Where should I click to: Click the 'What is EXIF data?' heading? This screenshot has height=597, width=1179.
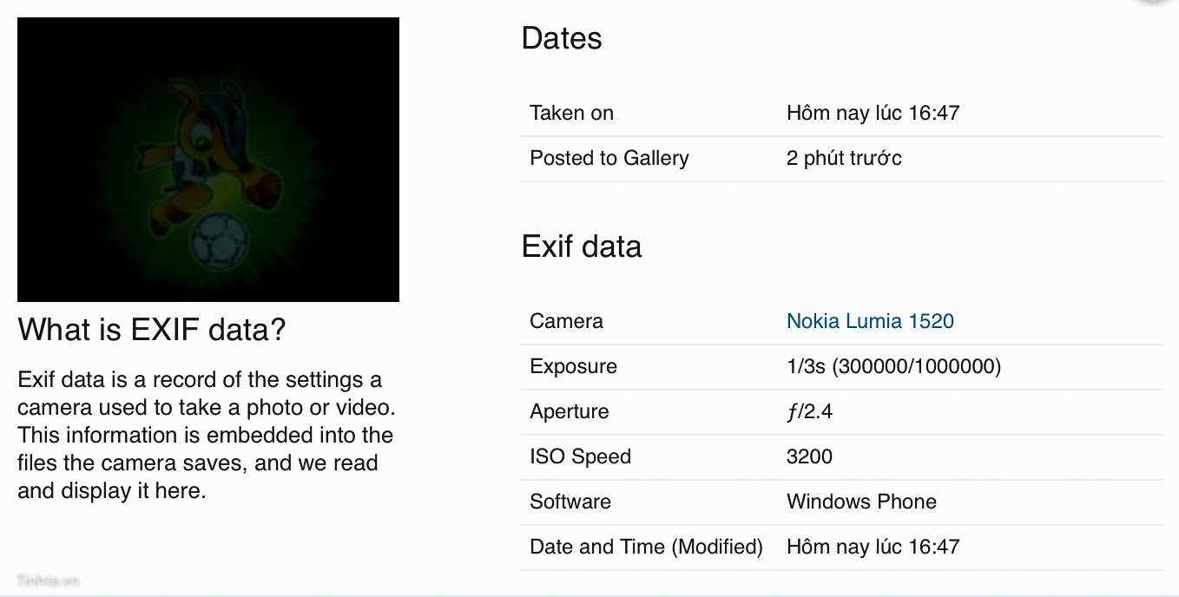(152, 330)
